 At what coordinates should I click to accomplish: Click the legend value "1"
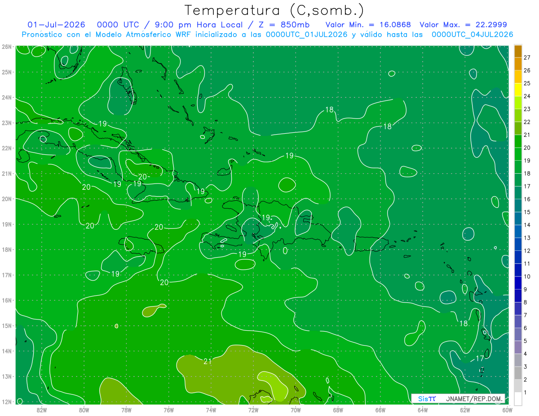[526, 393]
